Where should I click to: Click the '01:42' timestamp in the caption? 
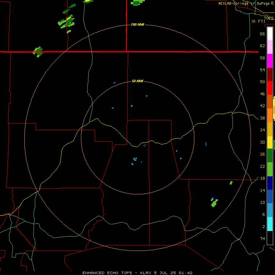(x=185, y=273)
